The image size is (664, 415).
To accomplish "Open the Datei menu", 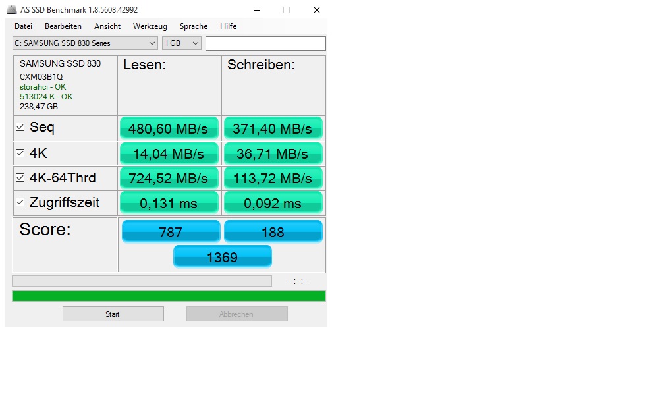I will tap(23, 26).
